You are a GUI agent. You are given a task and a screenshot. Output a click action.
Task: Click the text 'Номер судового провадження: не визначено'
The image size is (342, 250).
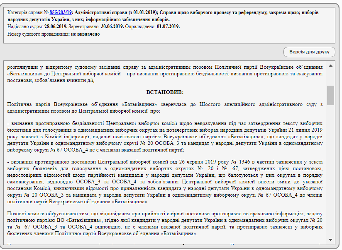pyautogui.click(x=54, y=34)
